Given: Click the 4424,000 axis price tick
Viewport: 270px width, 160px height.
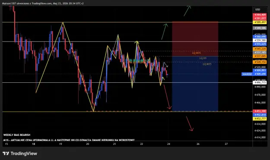Looking at the screenshot, I should point(260,131).
